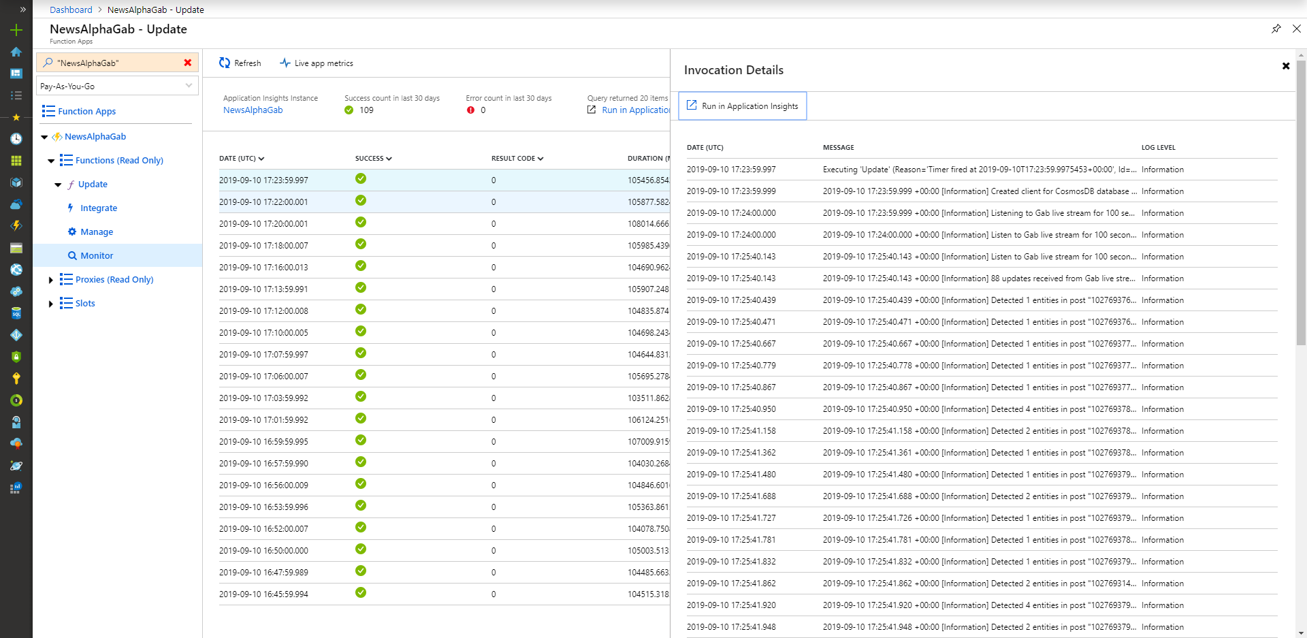Open the green shield Security Center icon
The image size is (1307, 638).
(x=16, y=357)
